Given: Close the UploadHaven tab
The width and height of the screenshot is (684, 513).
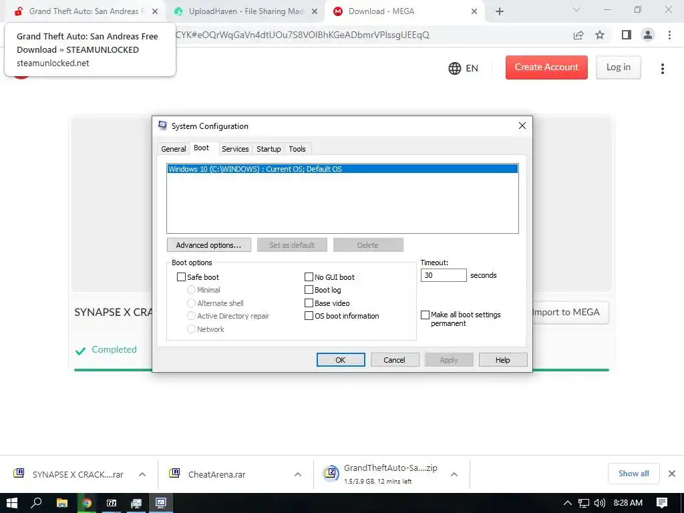Looking at the screenshot, I should (x=315, y=11).
